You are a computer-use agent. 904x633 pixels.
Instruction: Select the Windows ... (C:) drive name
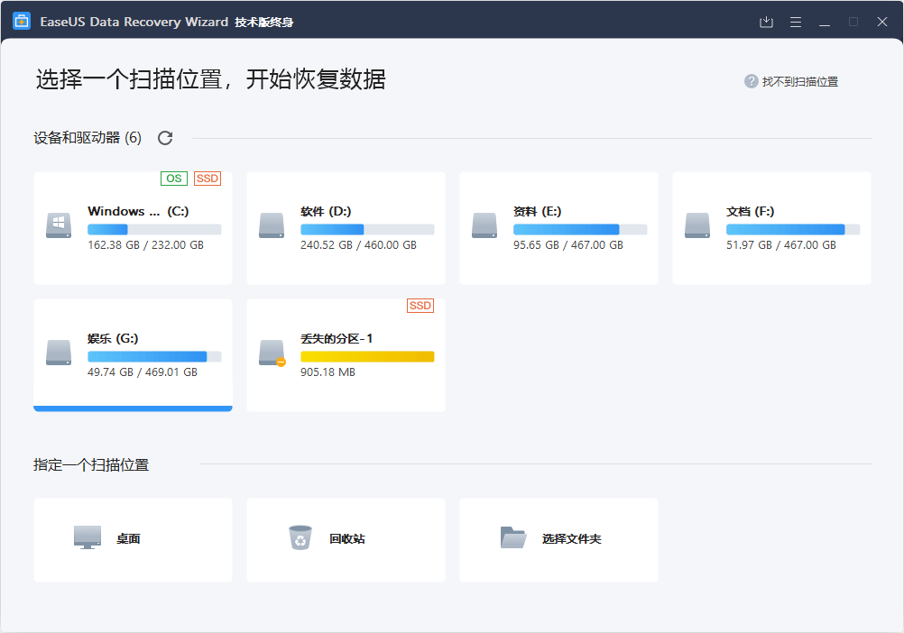[x=138, y=211]
